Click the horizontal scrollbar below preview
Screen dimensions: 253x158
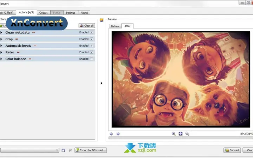pos(181,138)
